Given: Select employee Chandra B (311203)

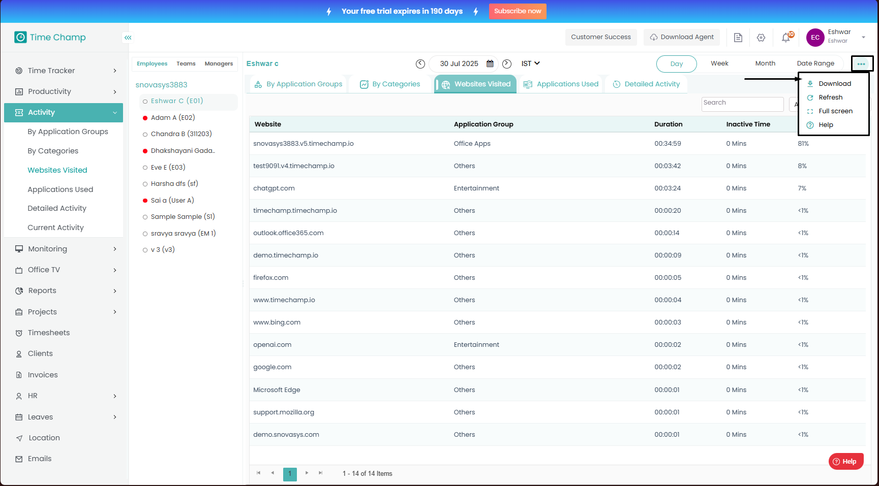Looking at the screenshot, I should [181, 134].
